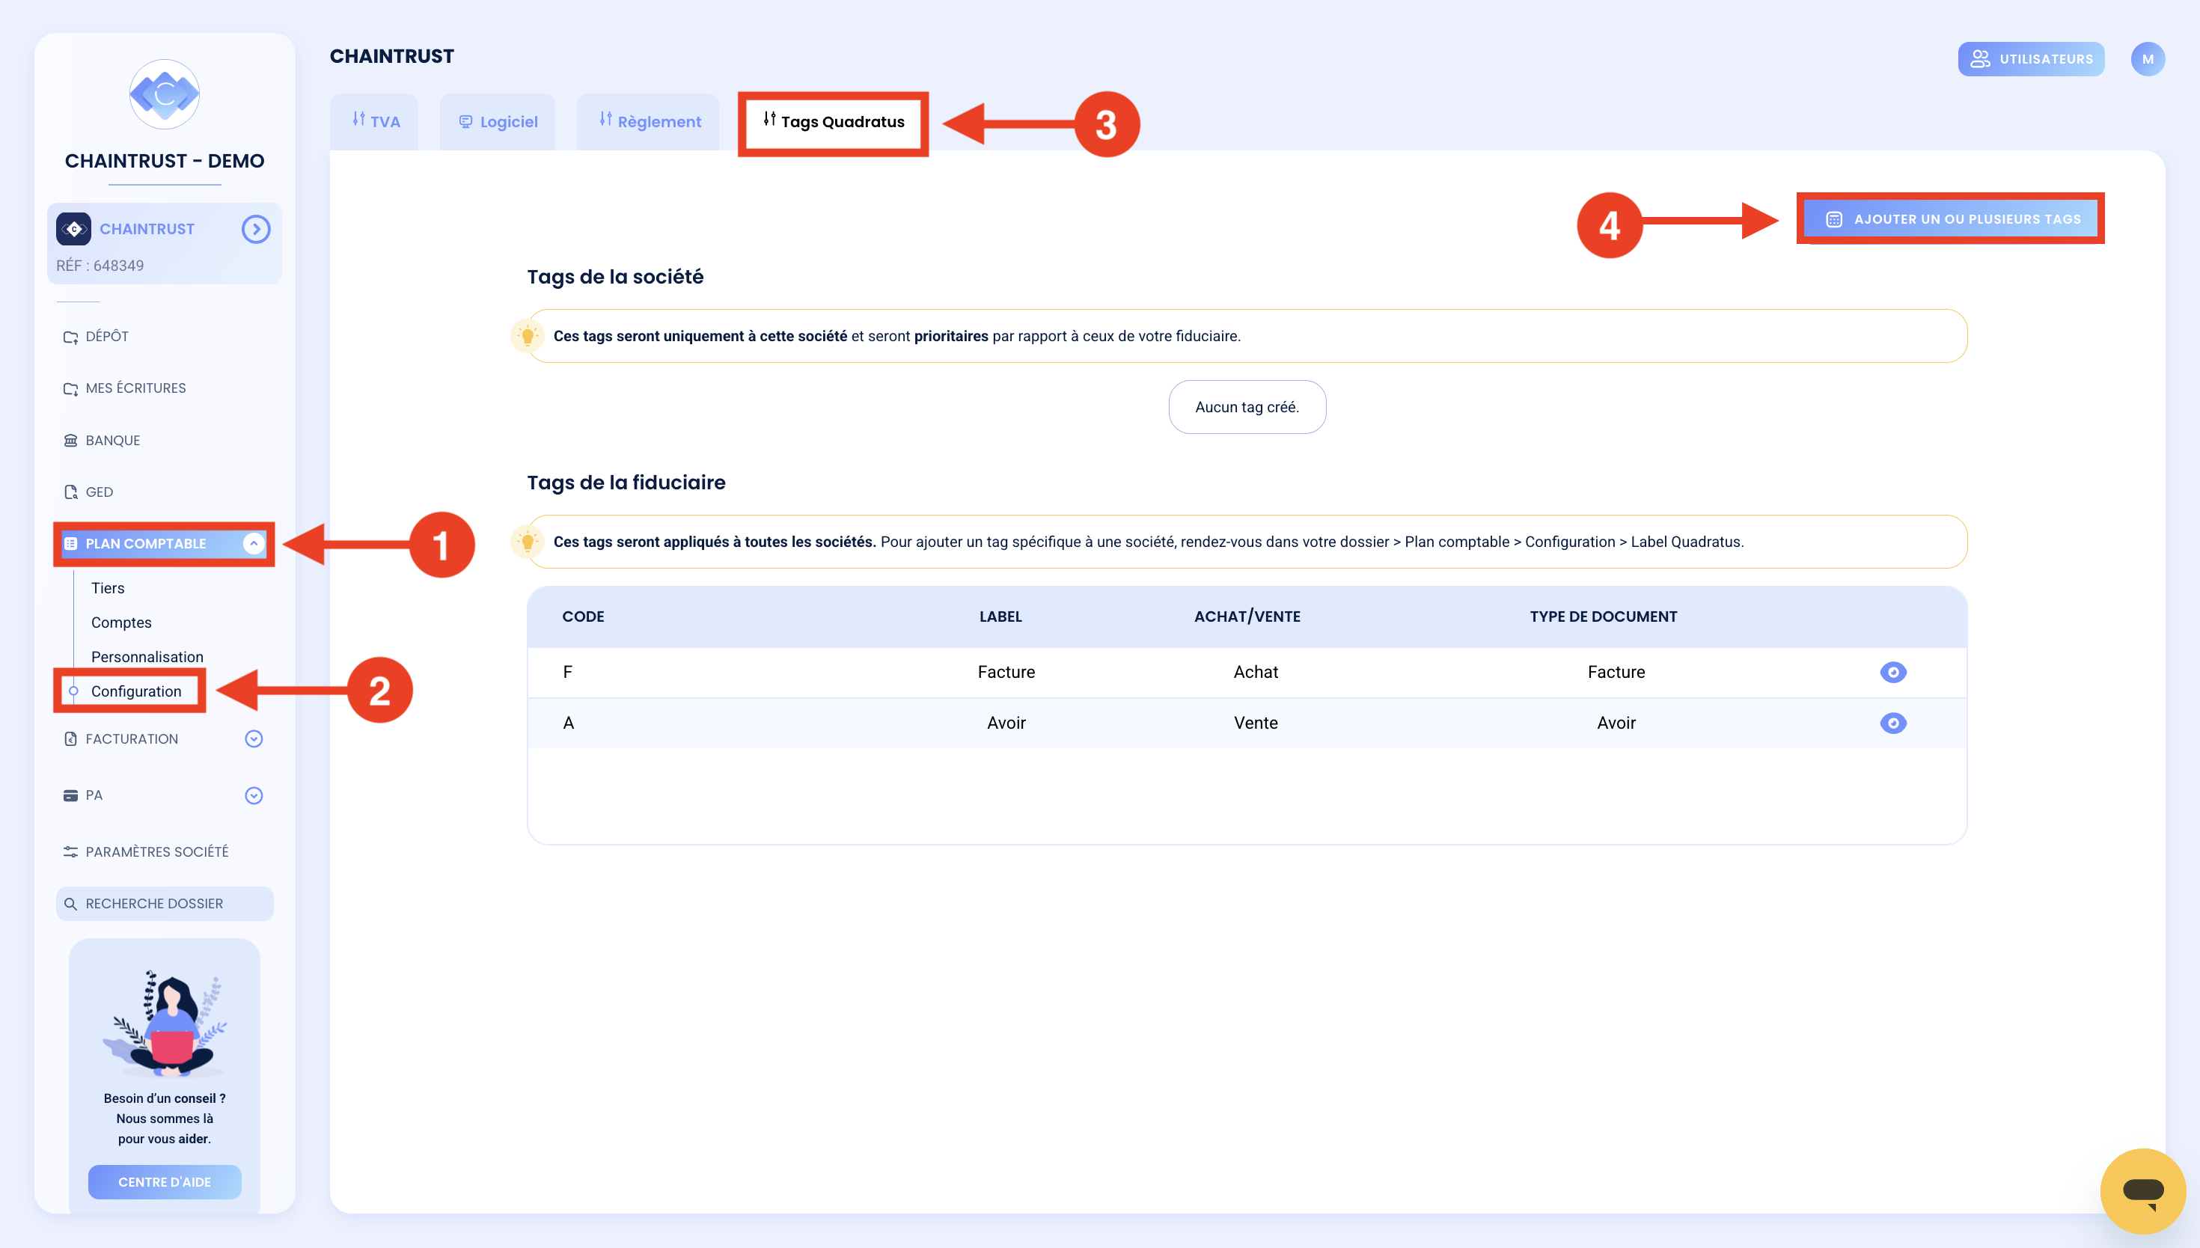Click the Achat/Vente column header

pyautogui.click(x=1247, y=617)
